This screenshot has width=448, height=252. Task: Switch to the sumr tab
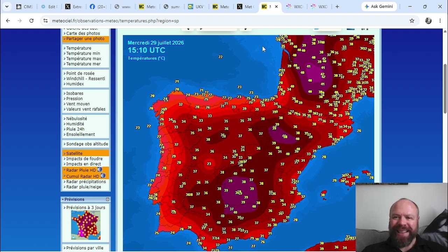click(171, 6)
